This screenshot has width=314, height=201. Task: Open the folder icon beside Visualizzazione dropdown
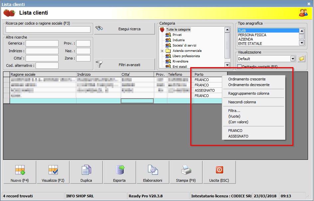301,58
